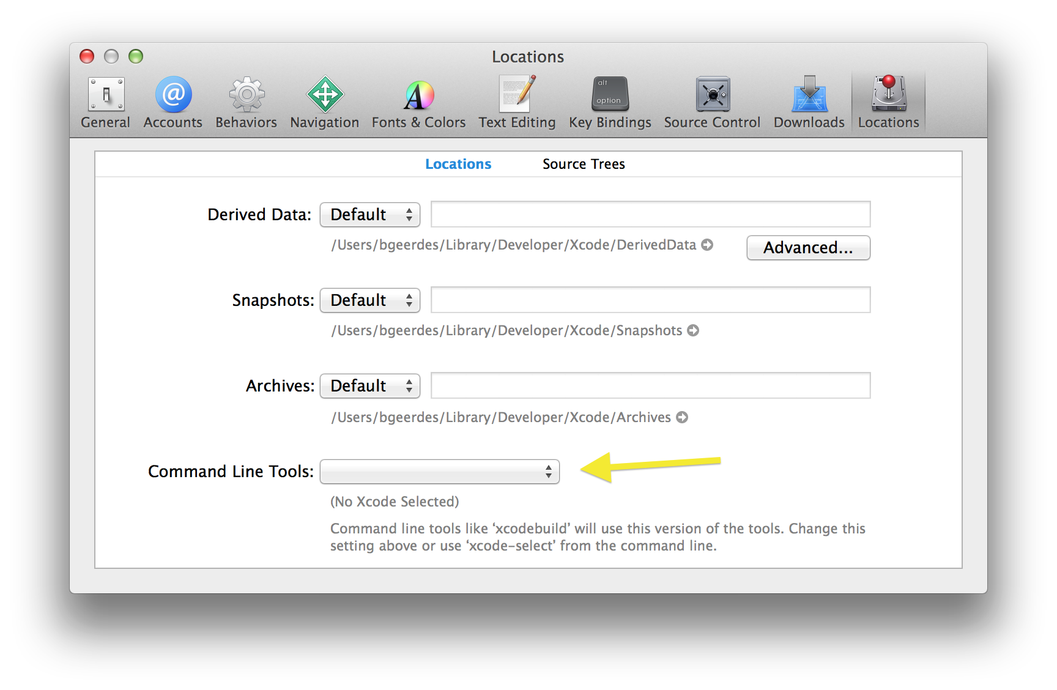Reveal the Snapshots folder with arrow icon
The width and height of the screenshot is (1057, 690).
[693, 330]
